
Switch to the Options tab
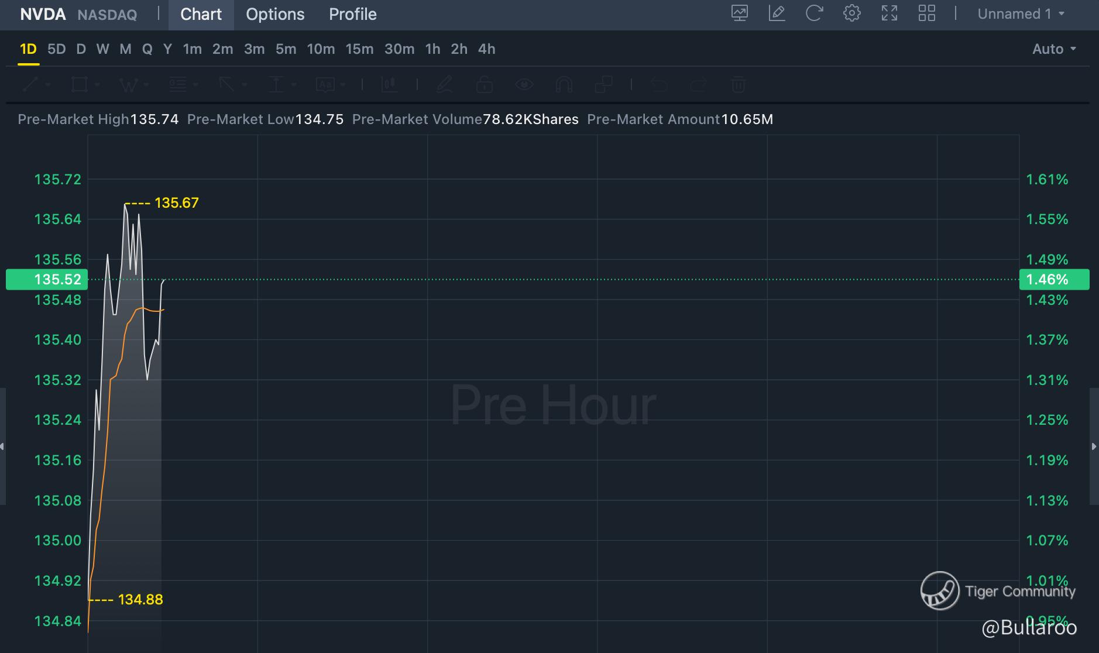pos(275,15)
